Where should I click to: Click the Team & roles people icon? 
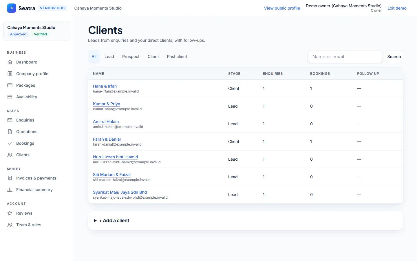point(10,225)
